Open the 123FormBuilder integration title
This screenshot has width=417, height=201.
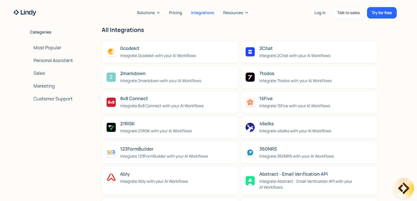pyautogui.click(x=137, y=149)
